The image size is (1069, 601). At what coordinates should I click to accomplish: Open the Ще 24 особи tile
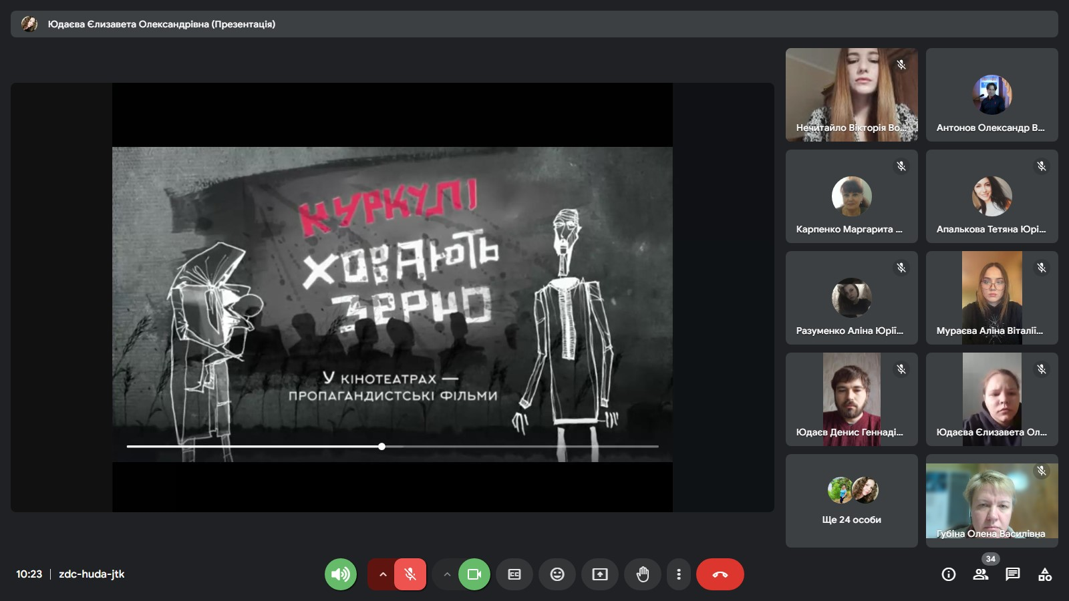coord(852,501)
